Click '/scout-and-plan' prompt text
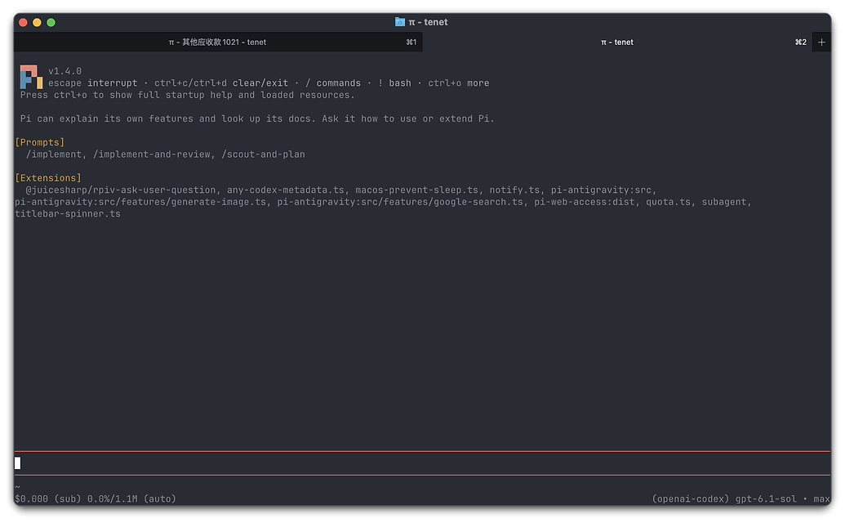Screen dimensions: 845x523 point(263,154)
